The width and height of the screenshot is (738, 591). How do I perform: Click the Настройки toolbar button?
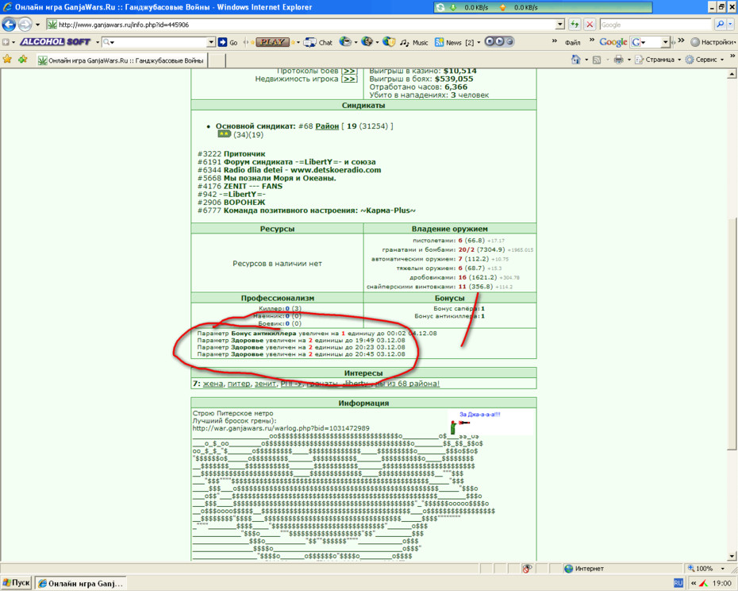pos(713,42)
